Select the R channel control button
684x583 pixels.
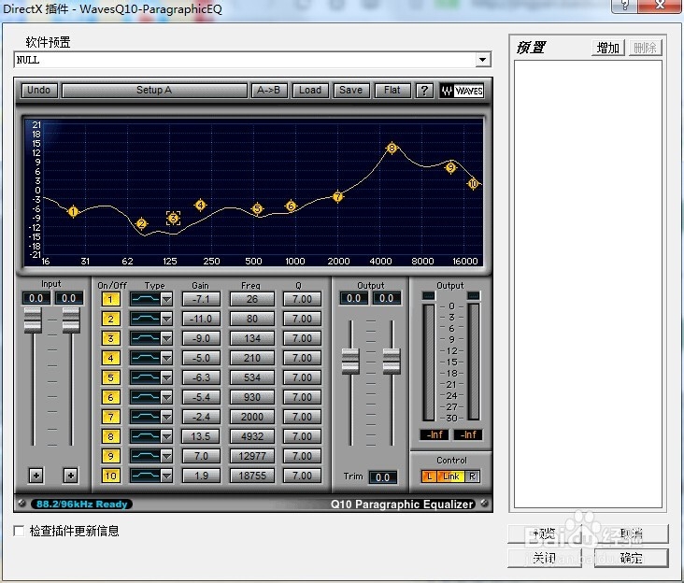click(473, 476)
